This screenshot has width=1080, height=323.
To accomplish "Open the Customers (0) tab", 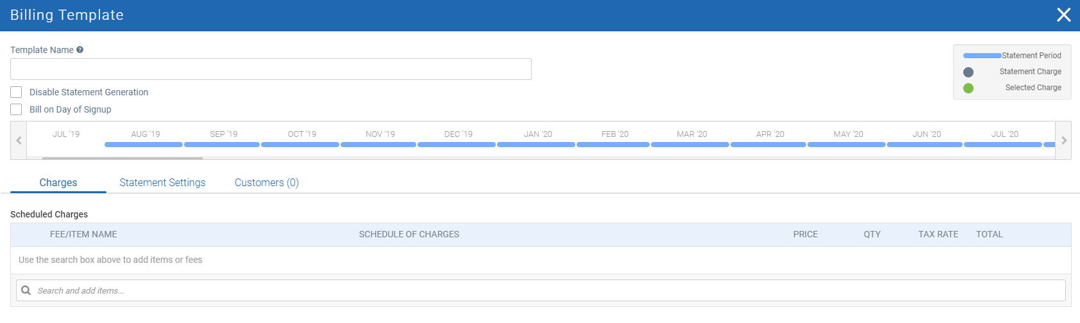I will pyautogui.click(x=266, y=182).
